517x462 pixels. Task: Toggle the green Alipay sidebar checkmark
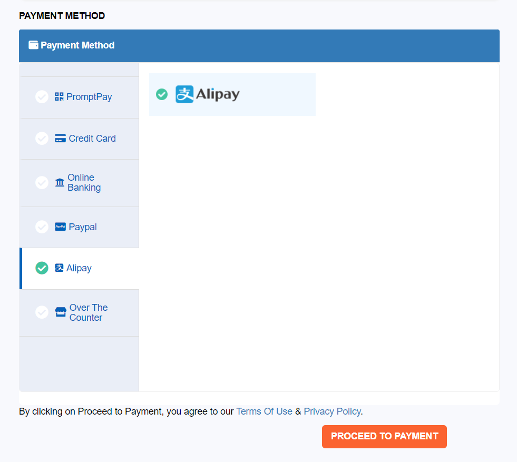42,268
